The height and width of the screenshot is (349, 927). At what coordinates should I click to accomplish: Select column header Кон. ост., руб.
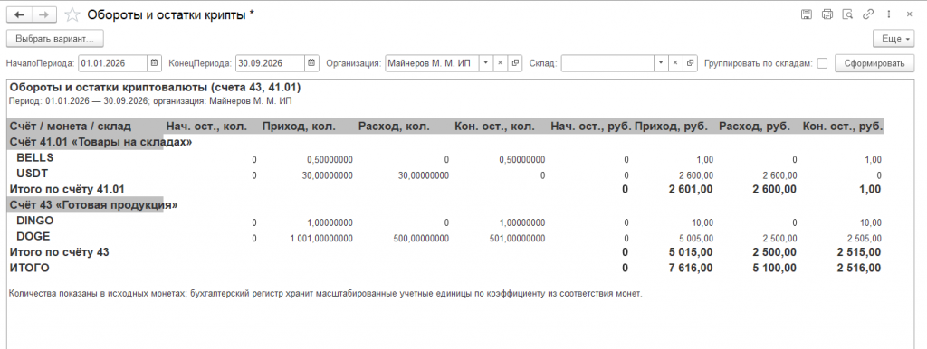[843, 127]
